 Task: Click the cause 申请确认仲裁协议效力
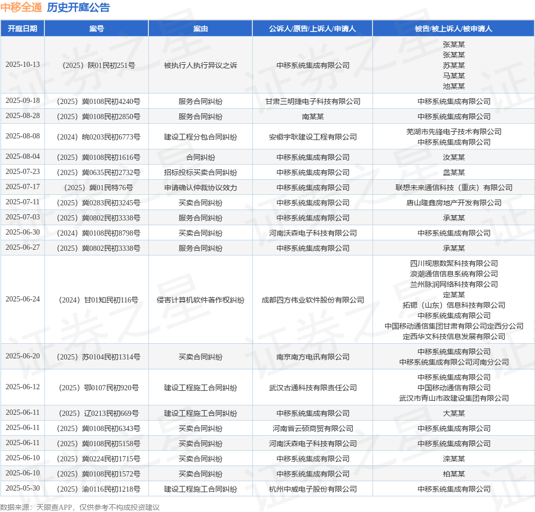point(200,188)
